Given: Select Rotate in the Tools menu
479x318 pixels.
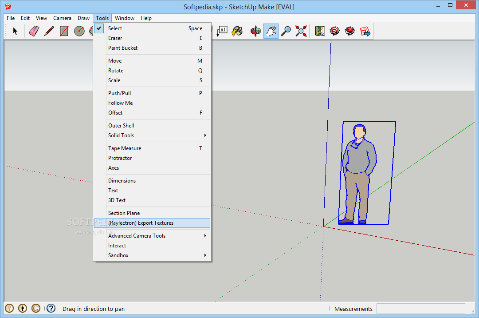Looking at the screenshot, I should coord(152,71).
